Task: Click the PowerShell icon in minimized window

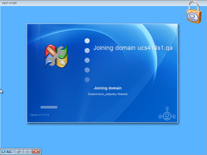Action: tap(3, 151)
